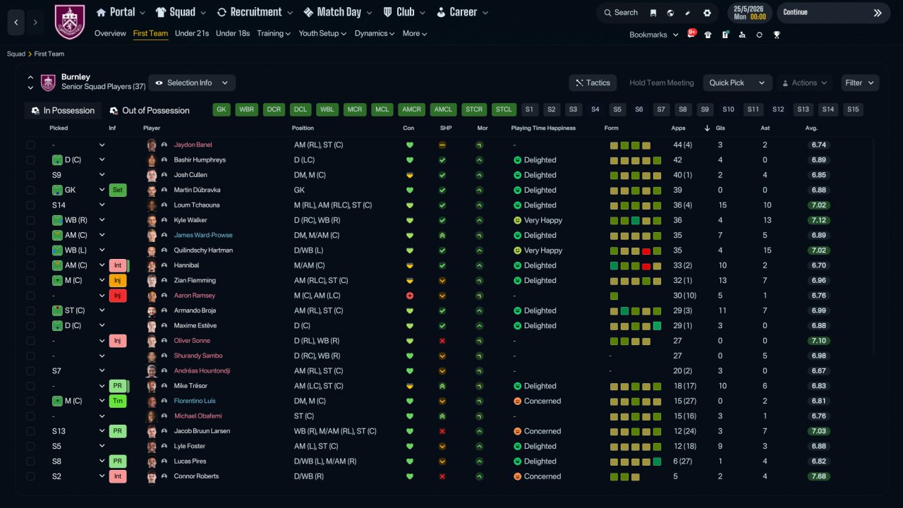Screen dimensions: 903x508
Task: Switch to the Under 21s tab
Action: [x=192, y=33]
